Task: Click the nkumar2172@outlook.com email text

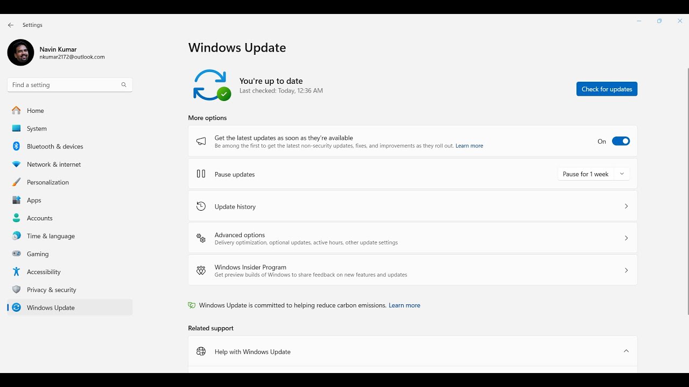Action: (72, 57)
